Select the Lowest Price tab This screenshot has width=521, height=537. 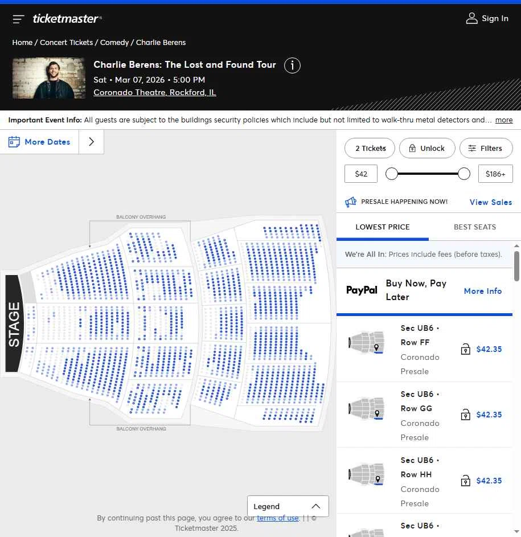point(383,227)
